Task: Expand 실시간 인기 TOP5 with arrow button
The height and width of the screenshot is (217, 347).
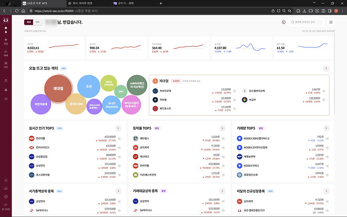Action: pyautogui.click(x=118, y=128)
